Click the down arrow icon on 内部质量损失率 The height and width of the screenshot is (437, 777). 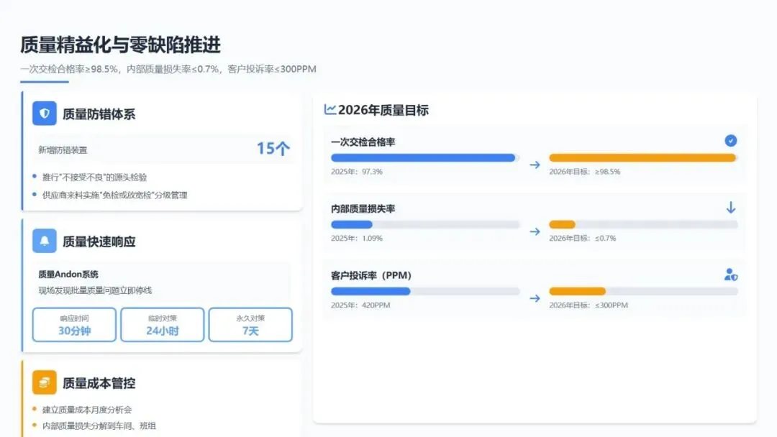click(731, 208)
